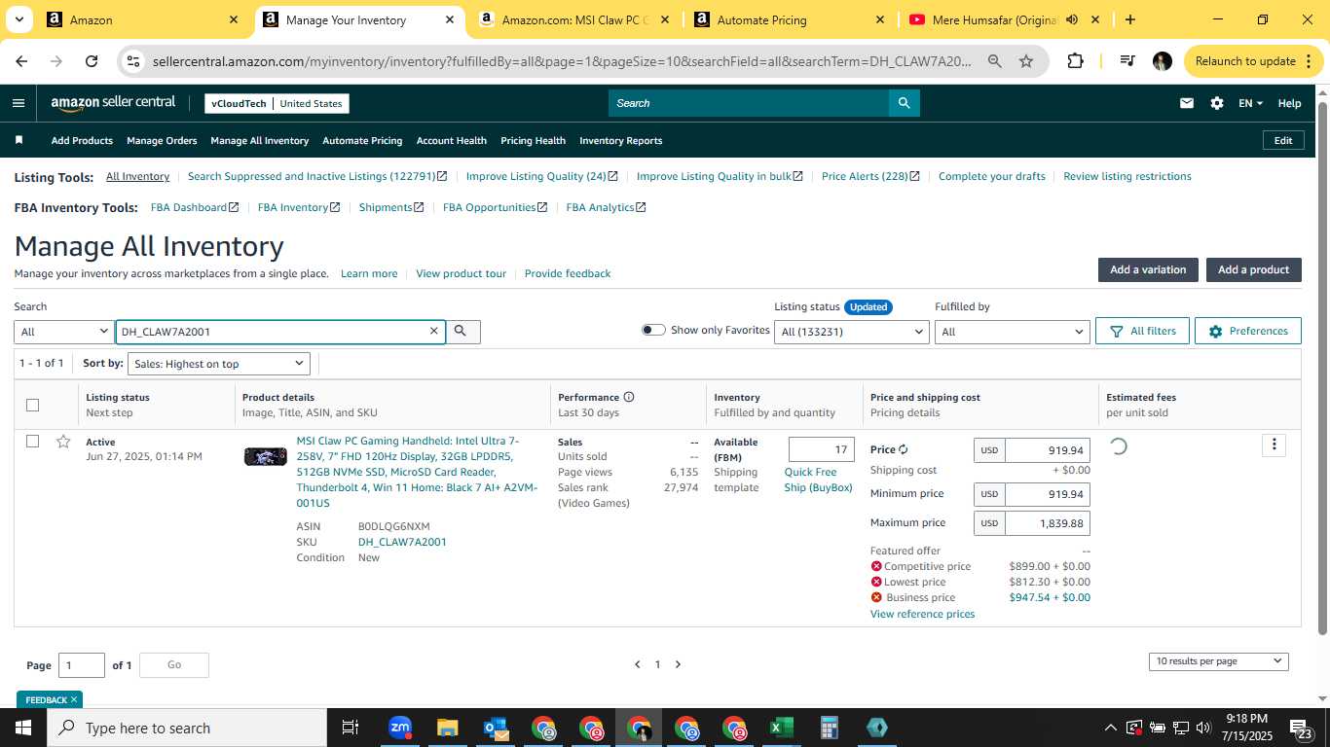The image size is (1330, 747).
Task: Click the available quantity field showing 17
Action: click(822, 449)
